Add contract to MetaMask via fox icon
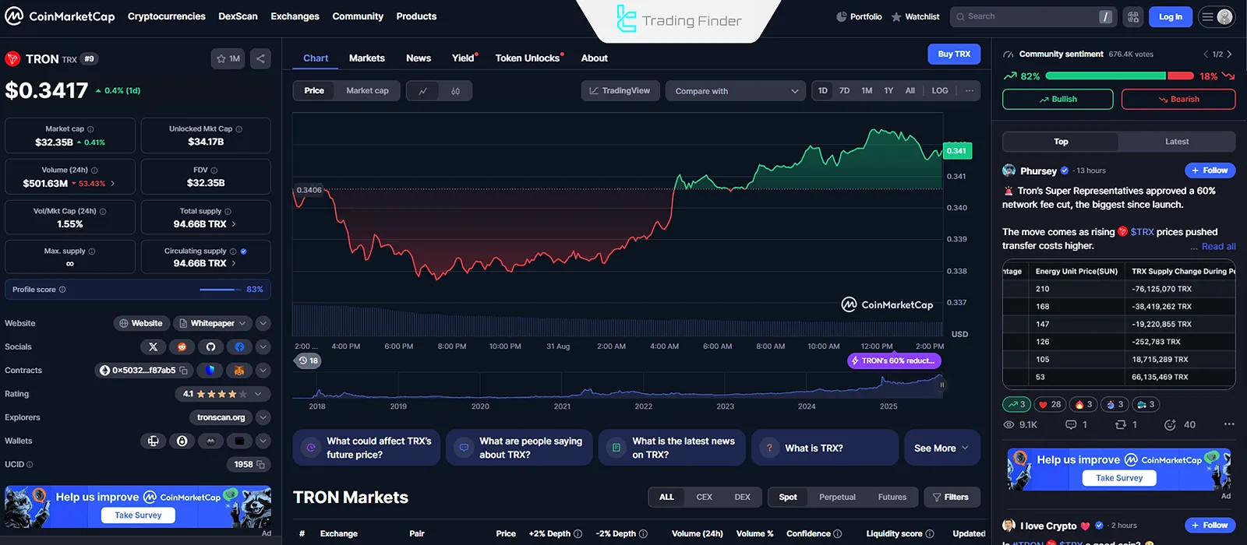1247x545 pixels. click(239, 371)
